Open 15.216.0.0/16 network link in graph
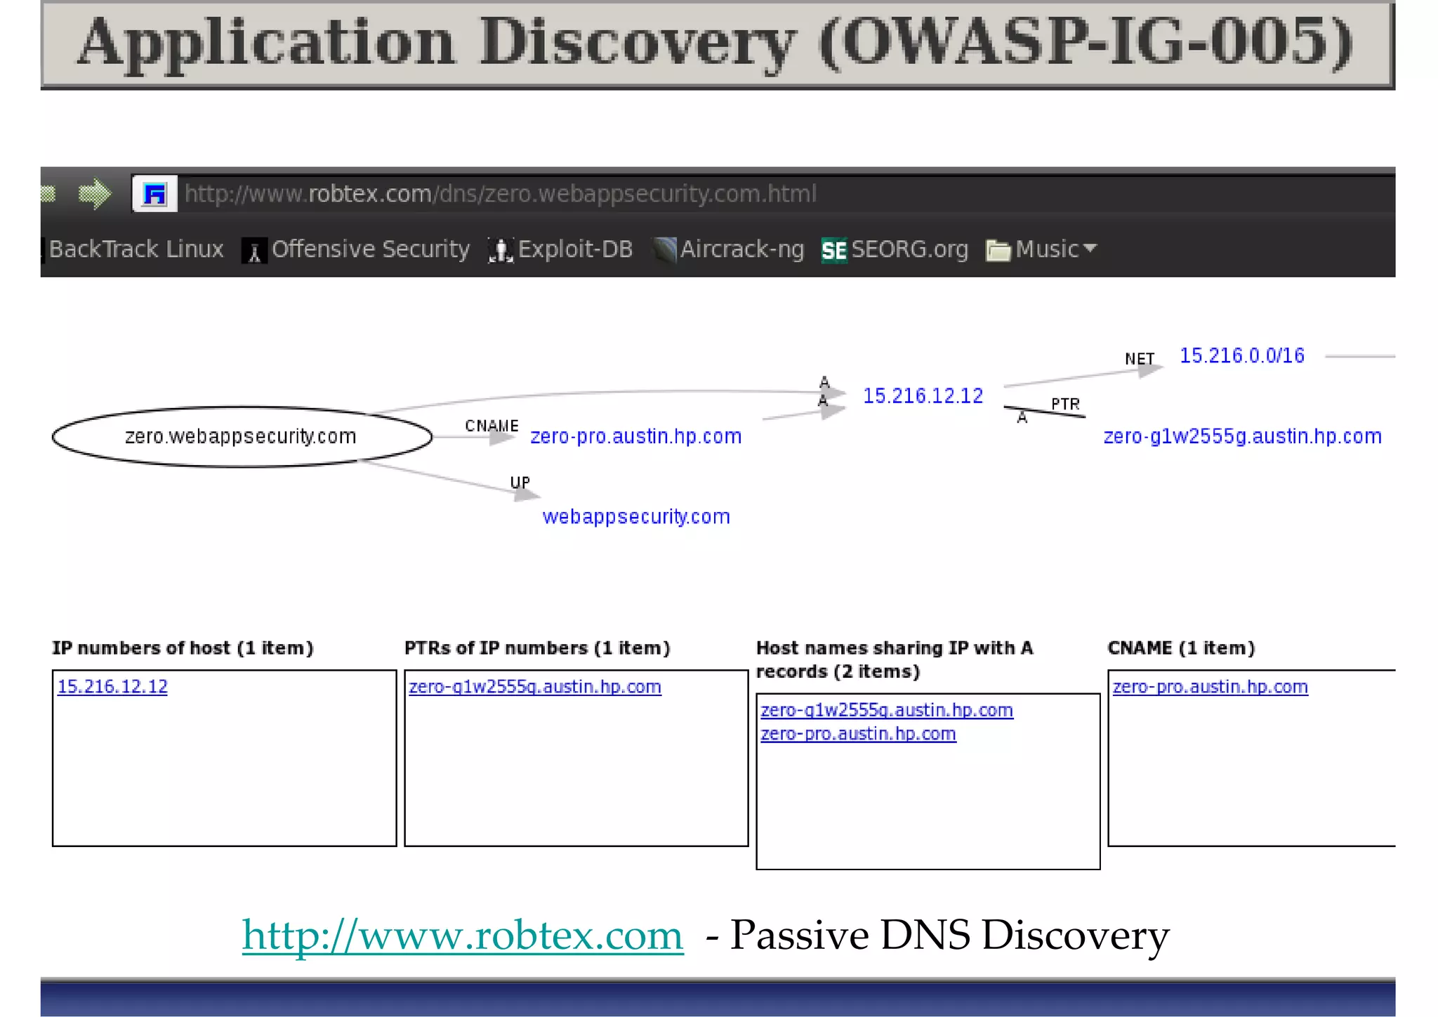 click(1242, 356)
